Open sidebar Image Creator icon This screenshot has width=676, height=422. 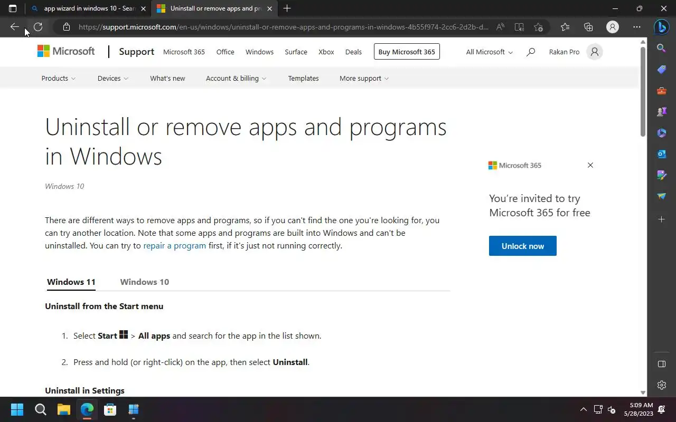click(x=661, y=175)
